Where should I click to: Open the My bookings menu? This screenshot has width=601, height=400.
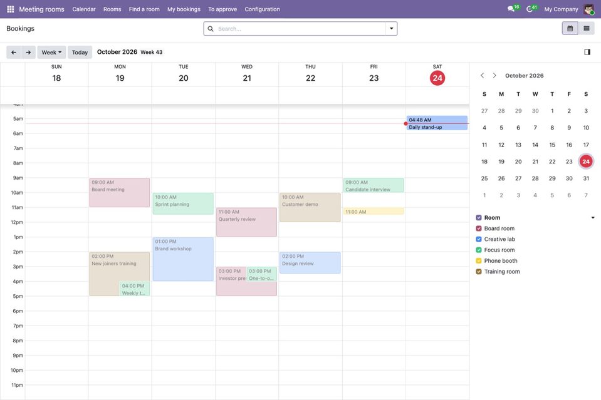(184, 9)
